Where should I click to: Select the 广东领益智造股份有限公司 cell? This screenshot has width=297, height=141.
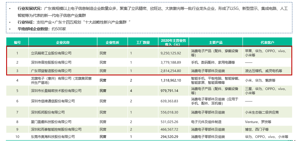click(51, 71)
